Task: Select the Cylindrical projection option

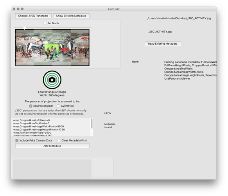Action: point(58,106)
